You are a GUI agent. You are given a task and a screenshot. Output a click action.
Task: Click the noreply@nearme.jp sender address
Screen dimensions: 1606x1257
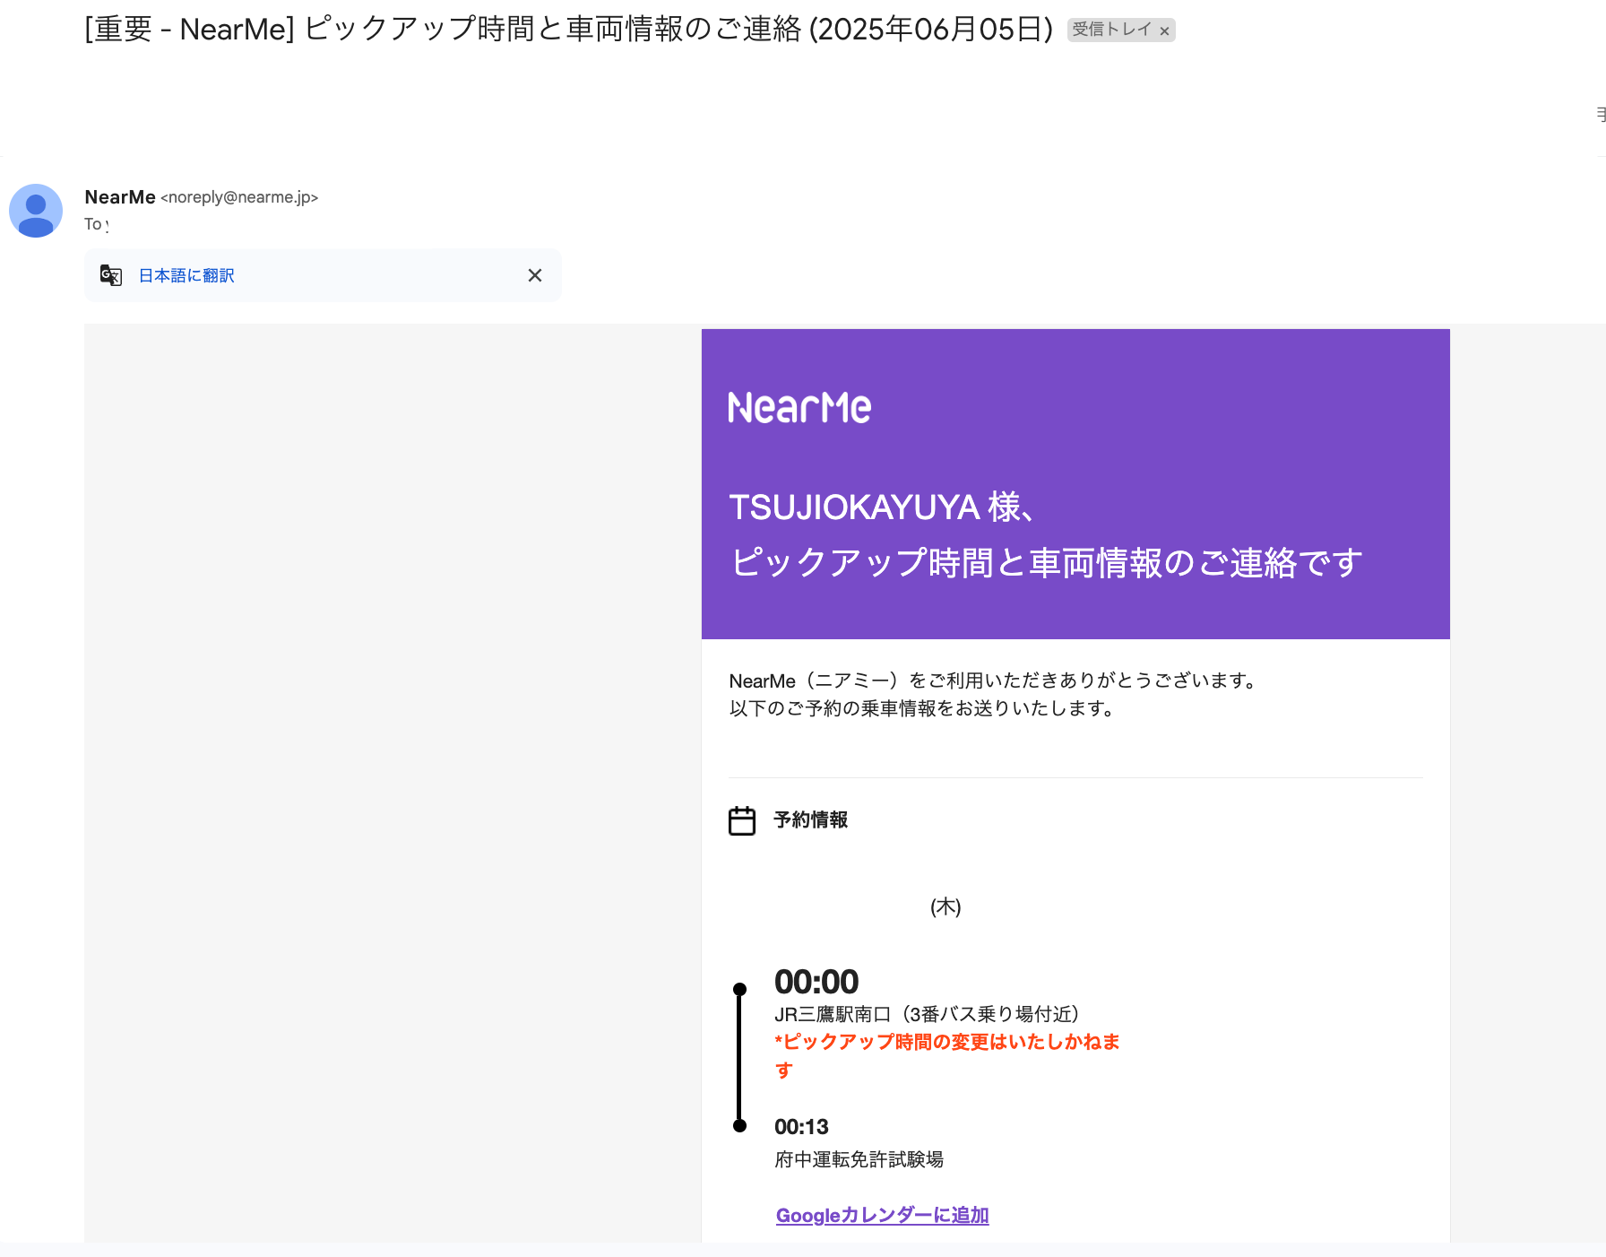pyautogui.click(x=239, y=197)
